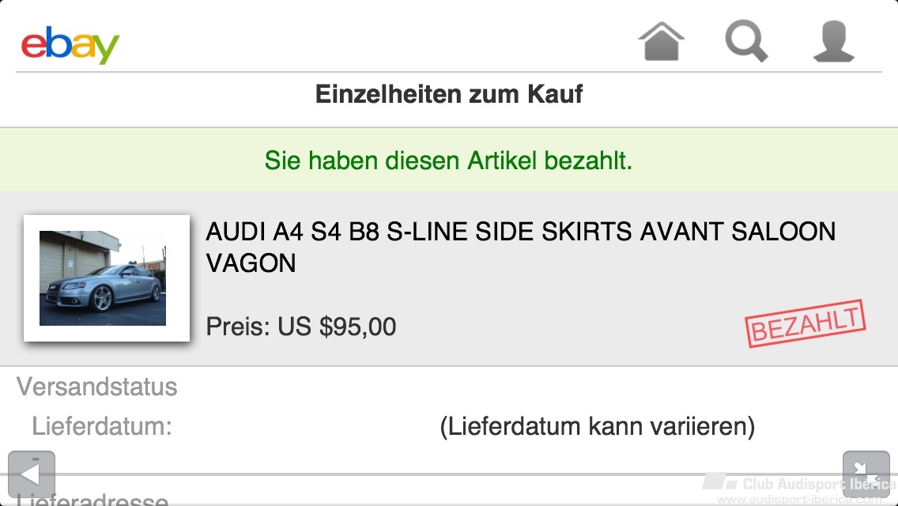Screen dimensions: 898x506
Task: Click the 'Sie haben diesen Artikel bezahlt' banner
Action: tap(449, 160)
